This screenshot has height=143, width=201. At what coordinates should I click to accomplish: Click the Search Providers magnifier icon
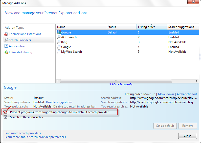coord(6,40)
